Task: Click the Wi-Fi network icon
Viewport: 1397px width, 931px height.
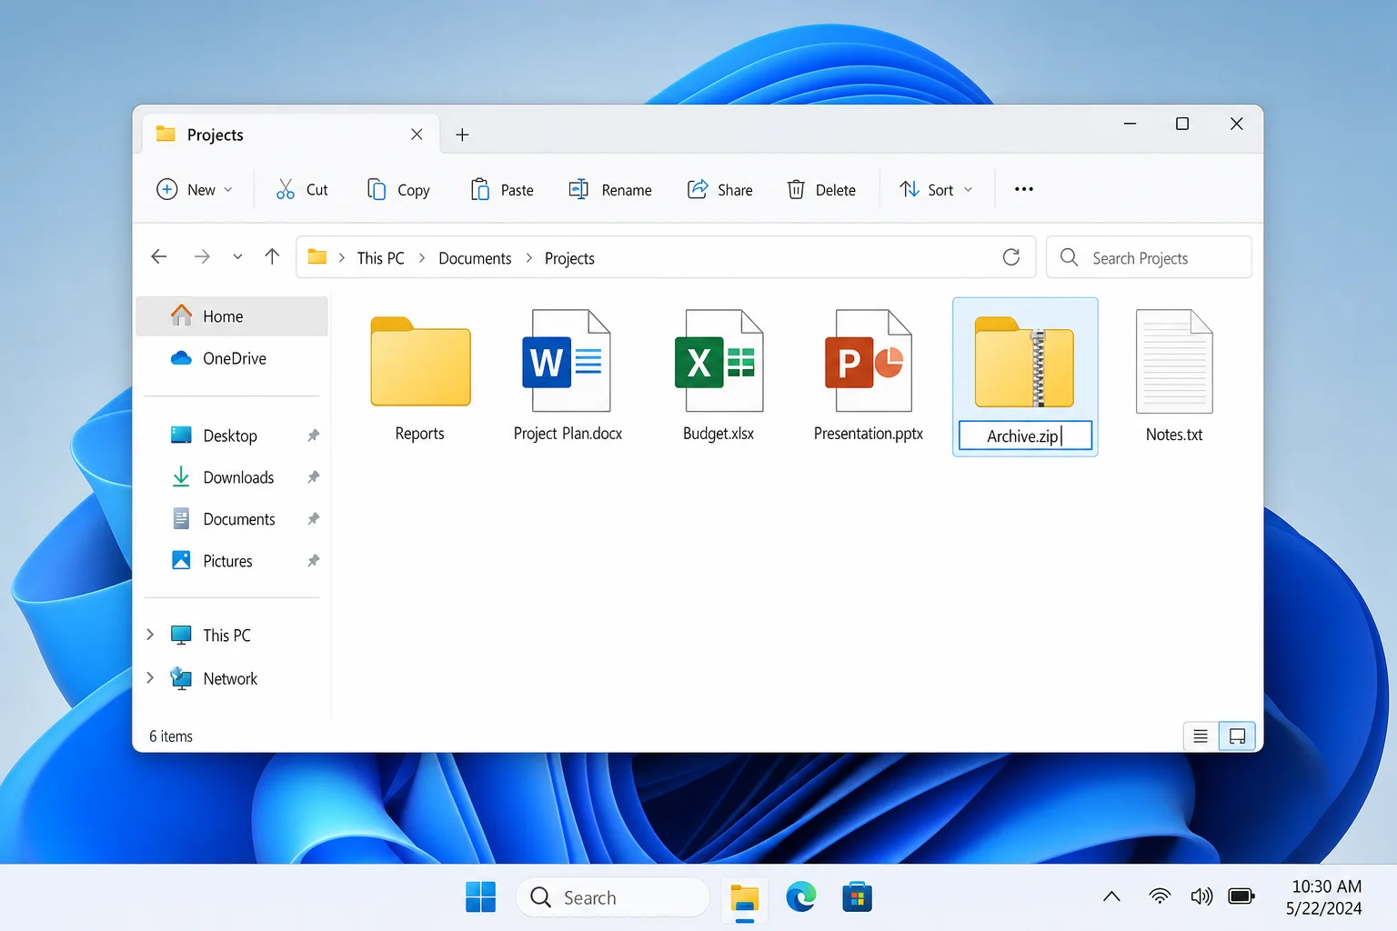Action: point(1160,896)
